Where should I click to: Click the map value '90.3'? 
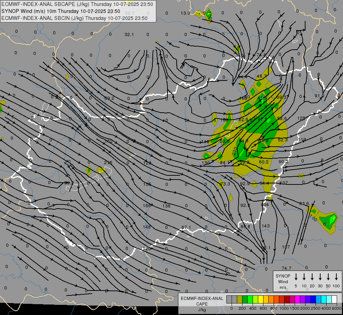pyautogui.click(x=283, y=162)
